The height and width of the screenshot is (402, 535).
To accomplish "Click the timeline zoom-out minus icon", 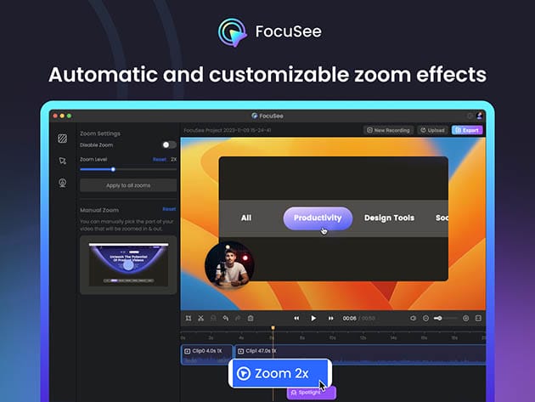I will (x=427, y=318).
